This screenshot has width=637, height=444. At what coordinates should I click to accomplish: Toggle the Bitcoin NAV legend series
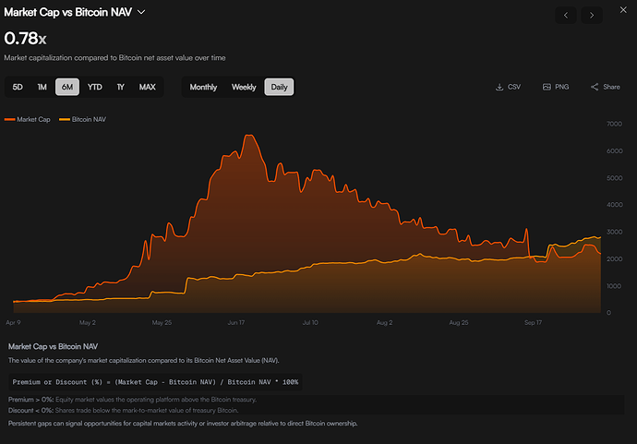pos(82,119)
